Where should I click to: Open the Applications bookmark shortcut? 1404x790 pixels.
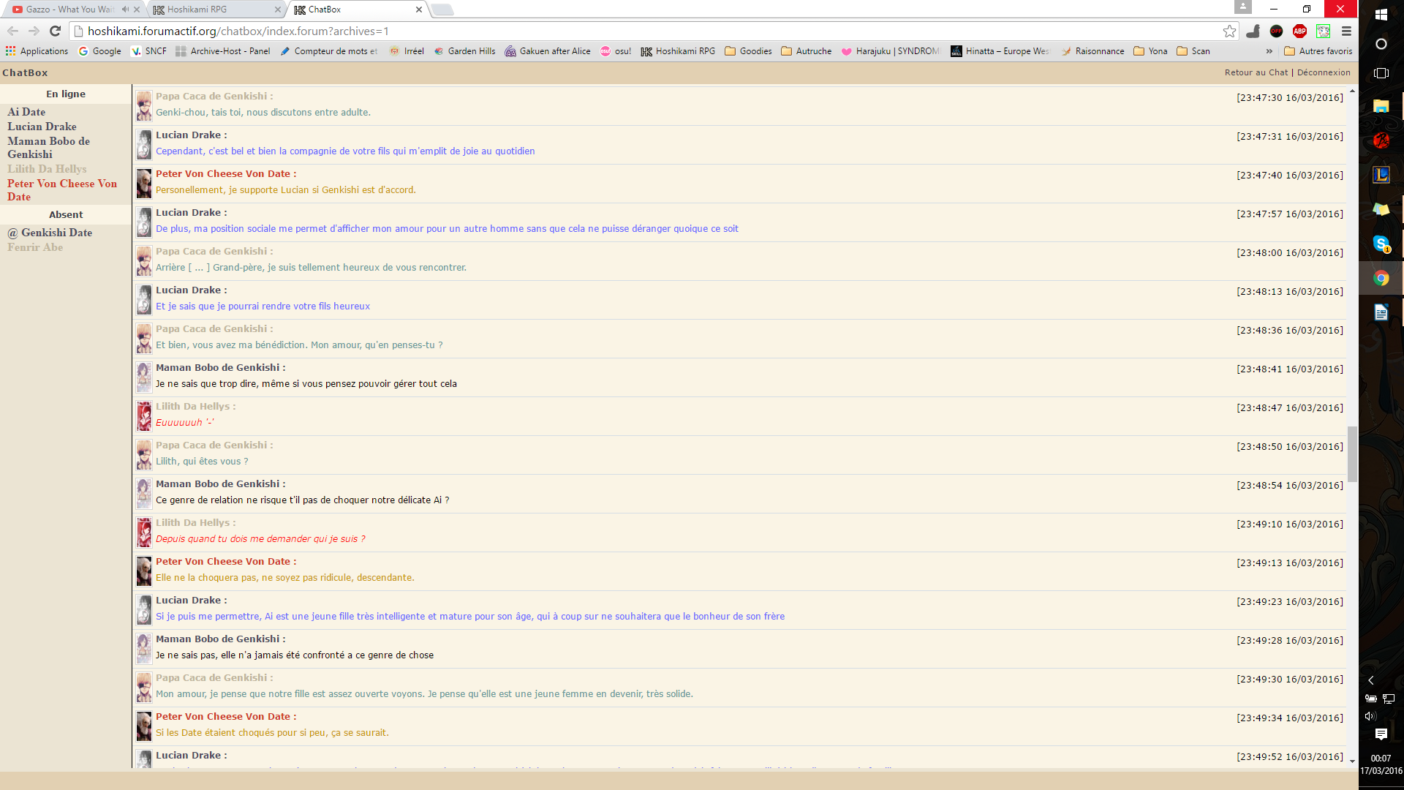[37, 51]
